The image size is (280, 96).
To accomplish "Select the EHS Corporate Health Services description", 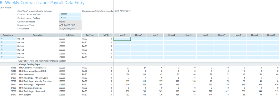I will 33,68.
